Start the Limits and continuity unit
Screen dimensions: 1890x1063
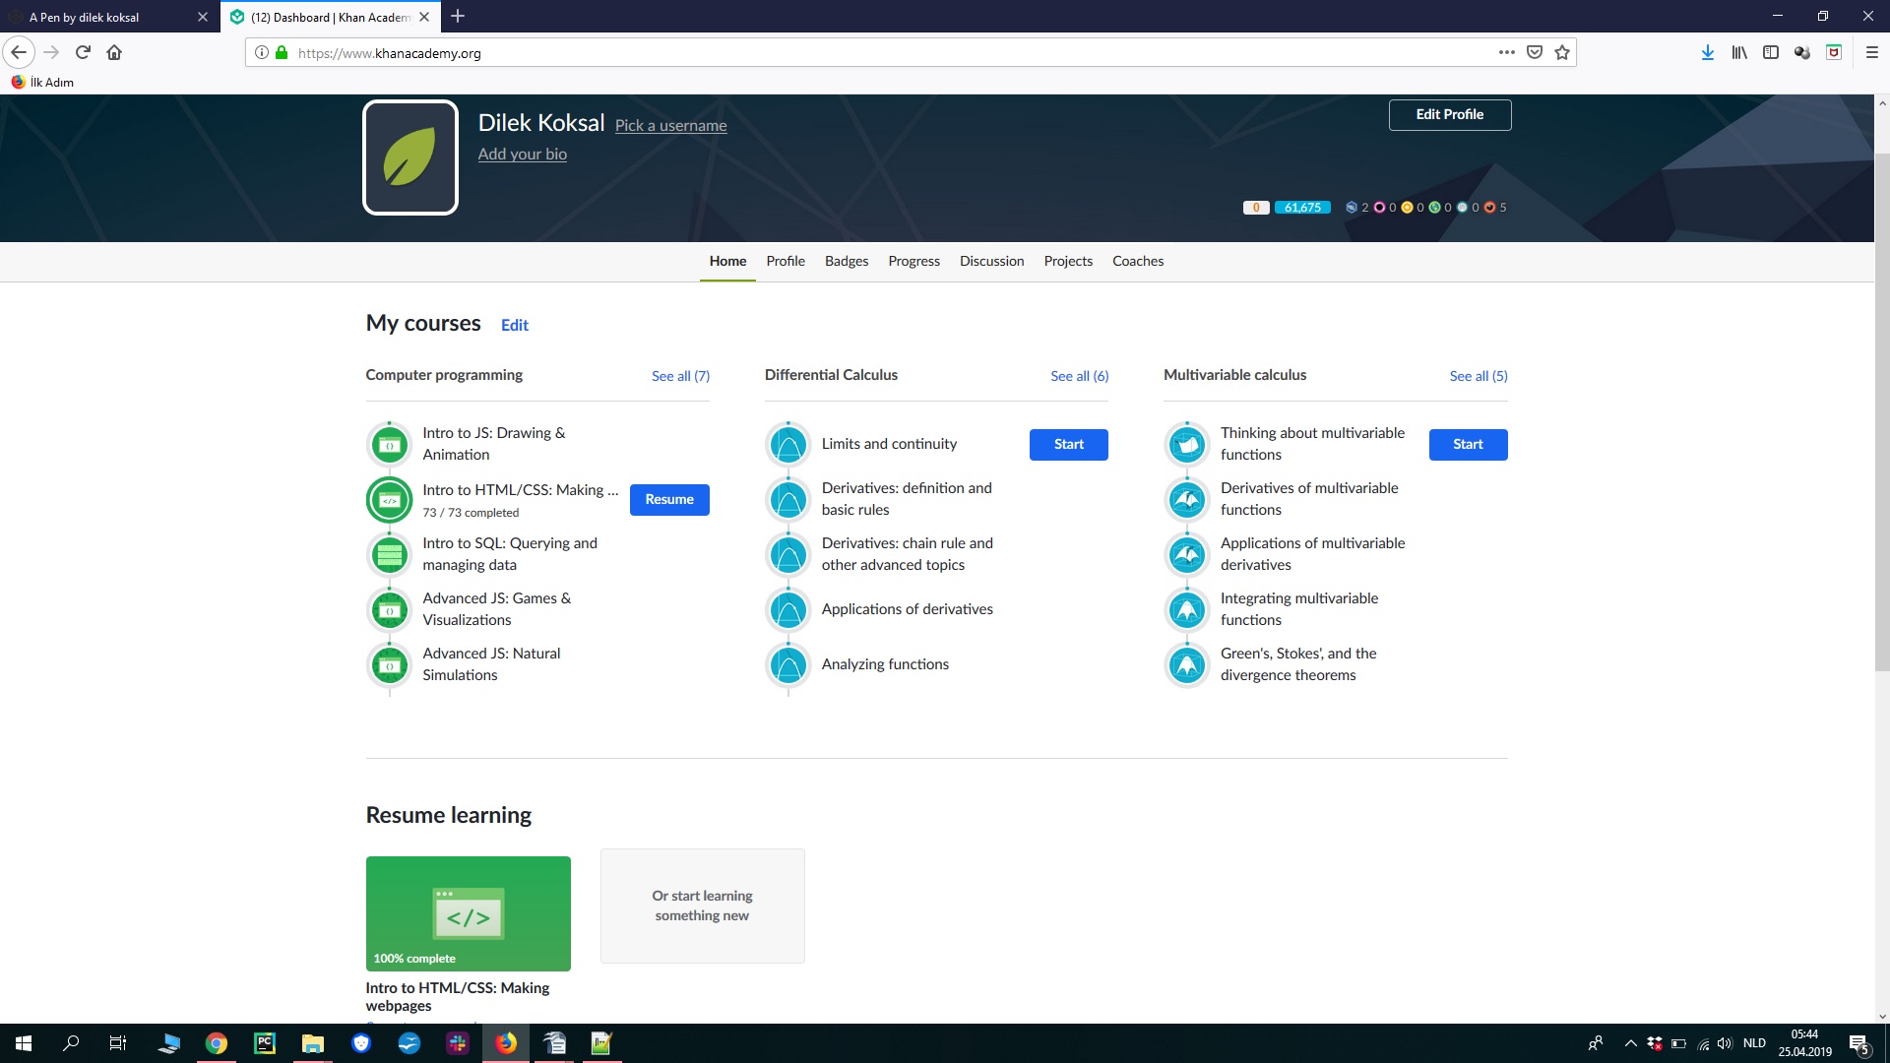[x=1069, y=445]
